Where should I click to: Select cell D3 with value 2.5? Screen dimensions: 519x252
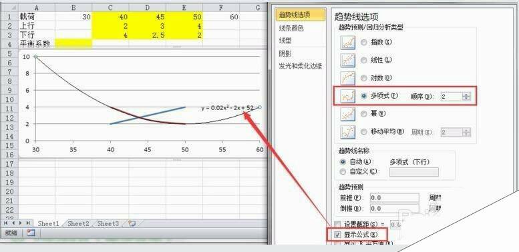tap(148, 35)
